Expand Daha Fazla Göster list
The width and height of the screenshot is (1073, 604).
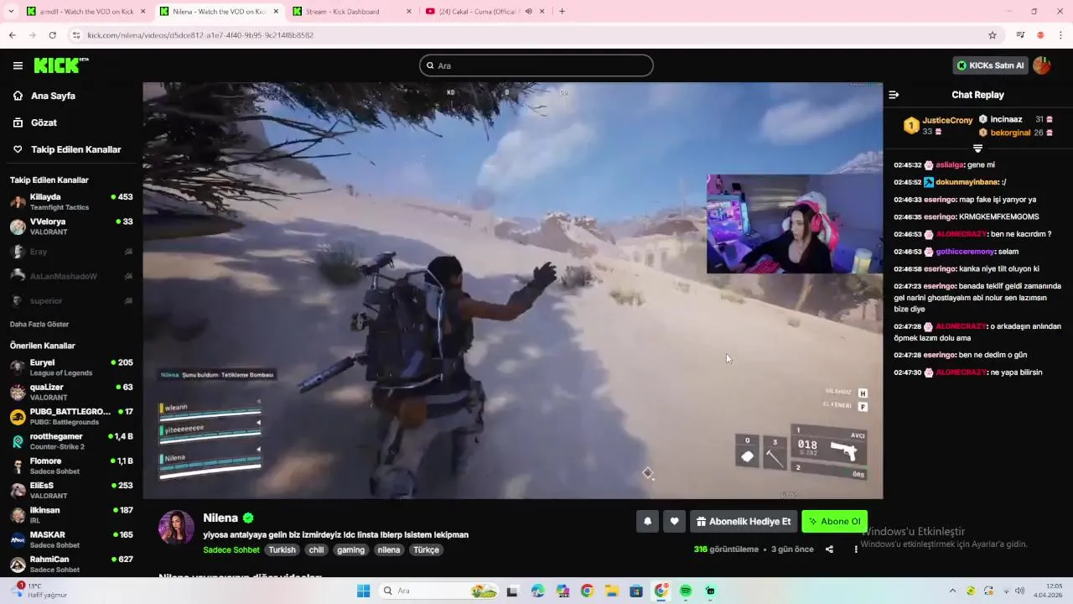coord(39,324)
